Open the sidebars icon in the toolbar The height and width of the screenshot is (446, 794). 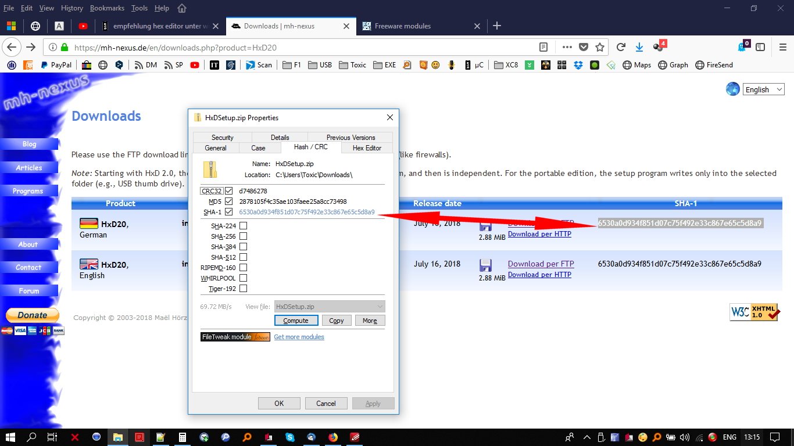760,47
